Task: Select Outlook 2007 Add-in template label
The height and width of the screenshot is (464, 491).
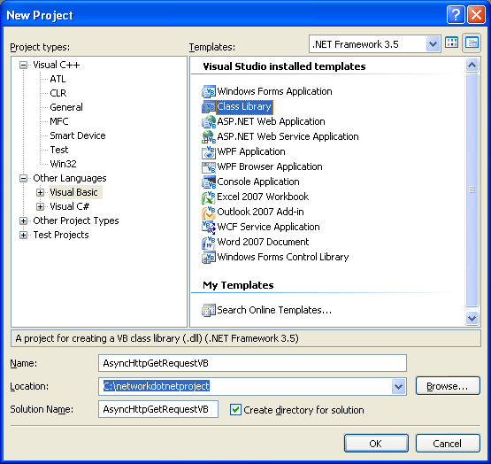Action: pos(260,212)
